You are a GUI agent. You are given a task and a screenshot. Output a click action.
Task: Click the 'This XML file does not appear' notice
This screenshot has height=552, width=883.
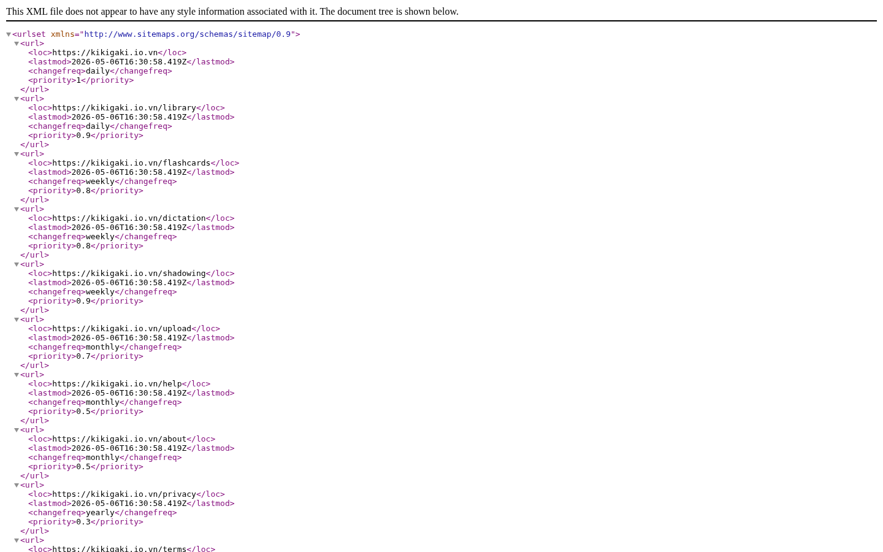(x=232, y=12)
